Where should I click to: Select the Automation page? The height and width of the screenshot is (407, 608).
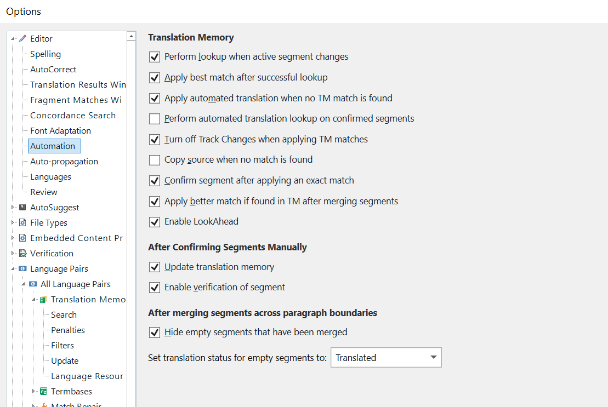(x=54, y=146)
